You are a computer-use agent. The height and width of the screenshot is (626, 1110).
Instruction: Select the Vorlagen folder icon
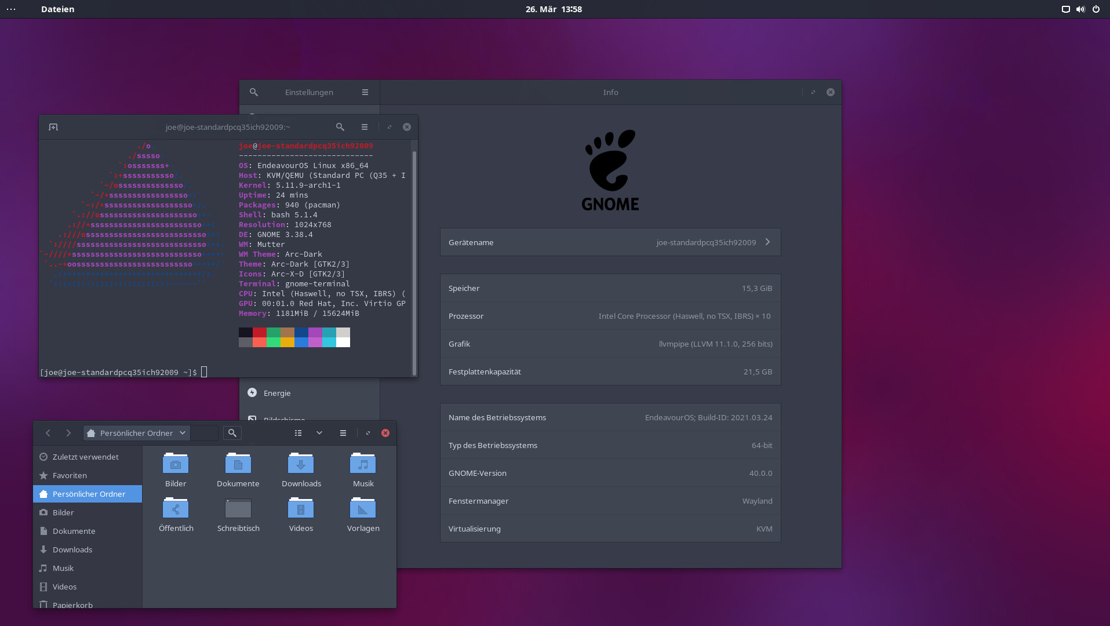363,508
